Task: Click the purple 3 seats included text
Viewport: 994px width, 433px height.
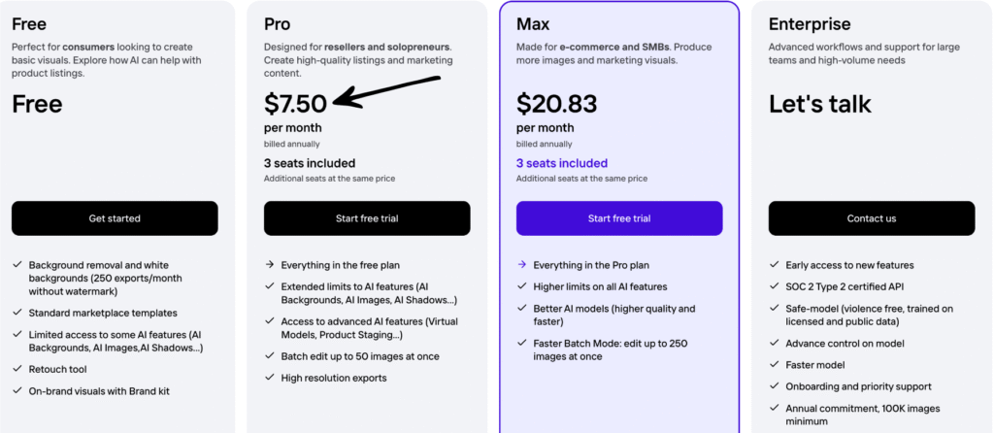Action: click(x=562, y=163)
